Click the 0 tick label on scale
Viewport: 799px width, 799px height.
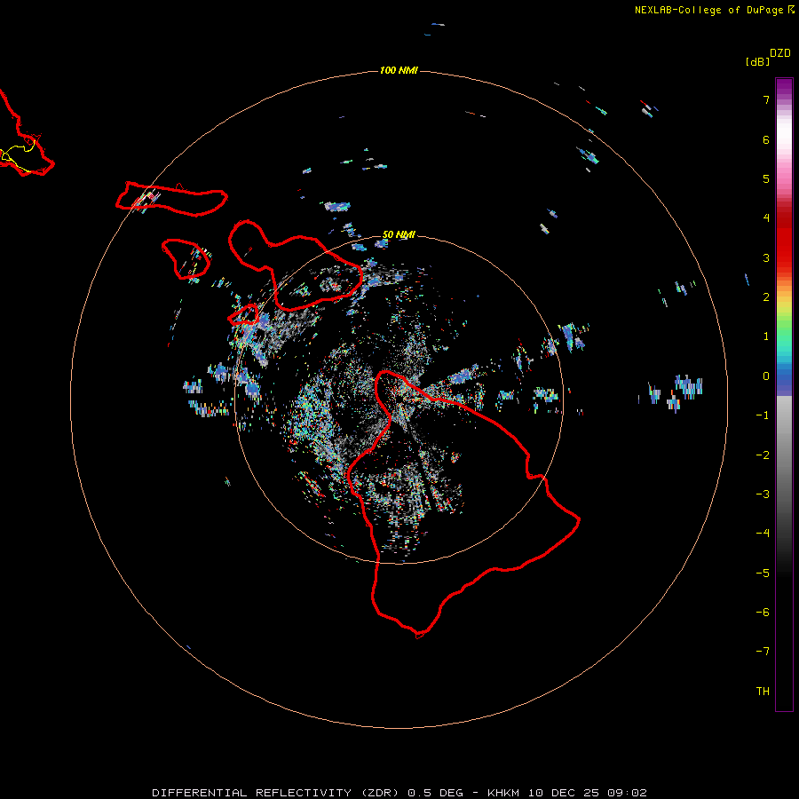coord(766,376)
